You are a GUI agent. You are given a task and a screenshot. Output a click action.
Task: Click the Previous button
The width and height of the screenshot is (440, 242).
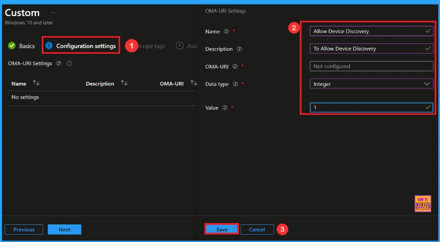24,230
